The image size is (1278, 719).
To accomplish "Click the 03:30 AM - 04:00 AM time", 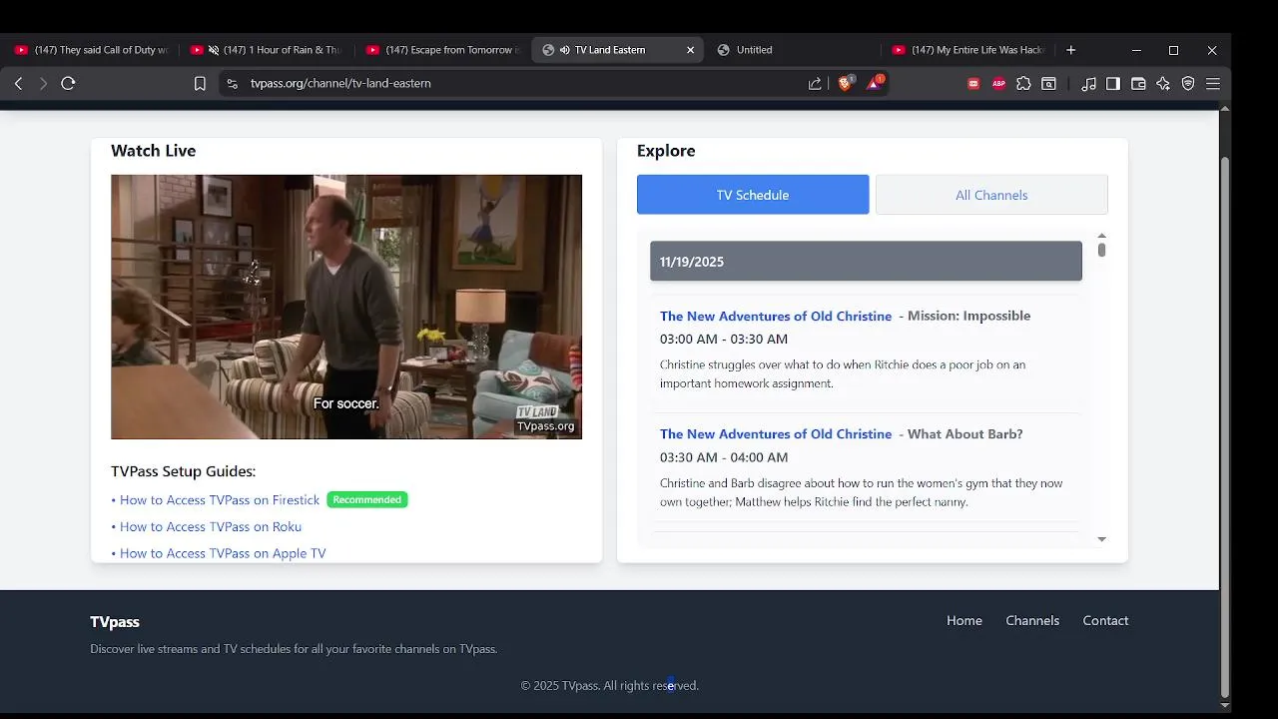I will [x=724, y=457].
